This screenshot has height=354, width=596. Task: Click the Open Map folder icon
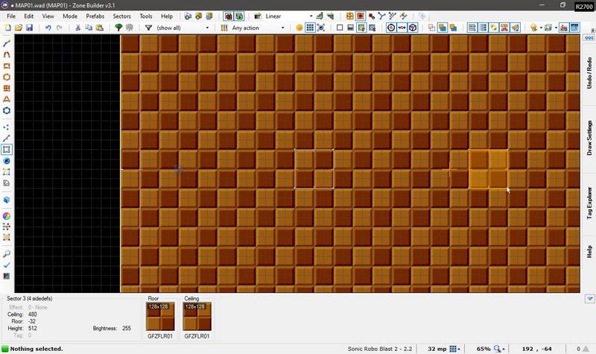click(x=19, y=28)
